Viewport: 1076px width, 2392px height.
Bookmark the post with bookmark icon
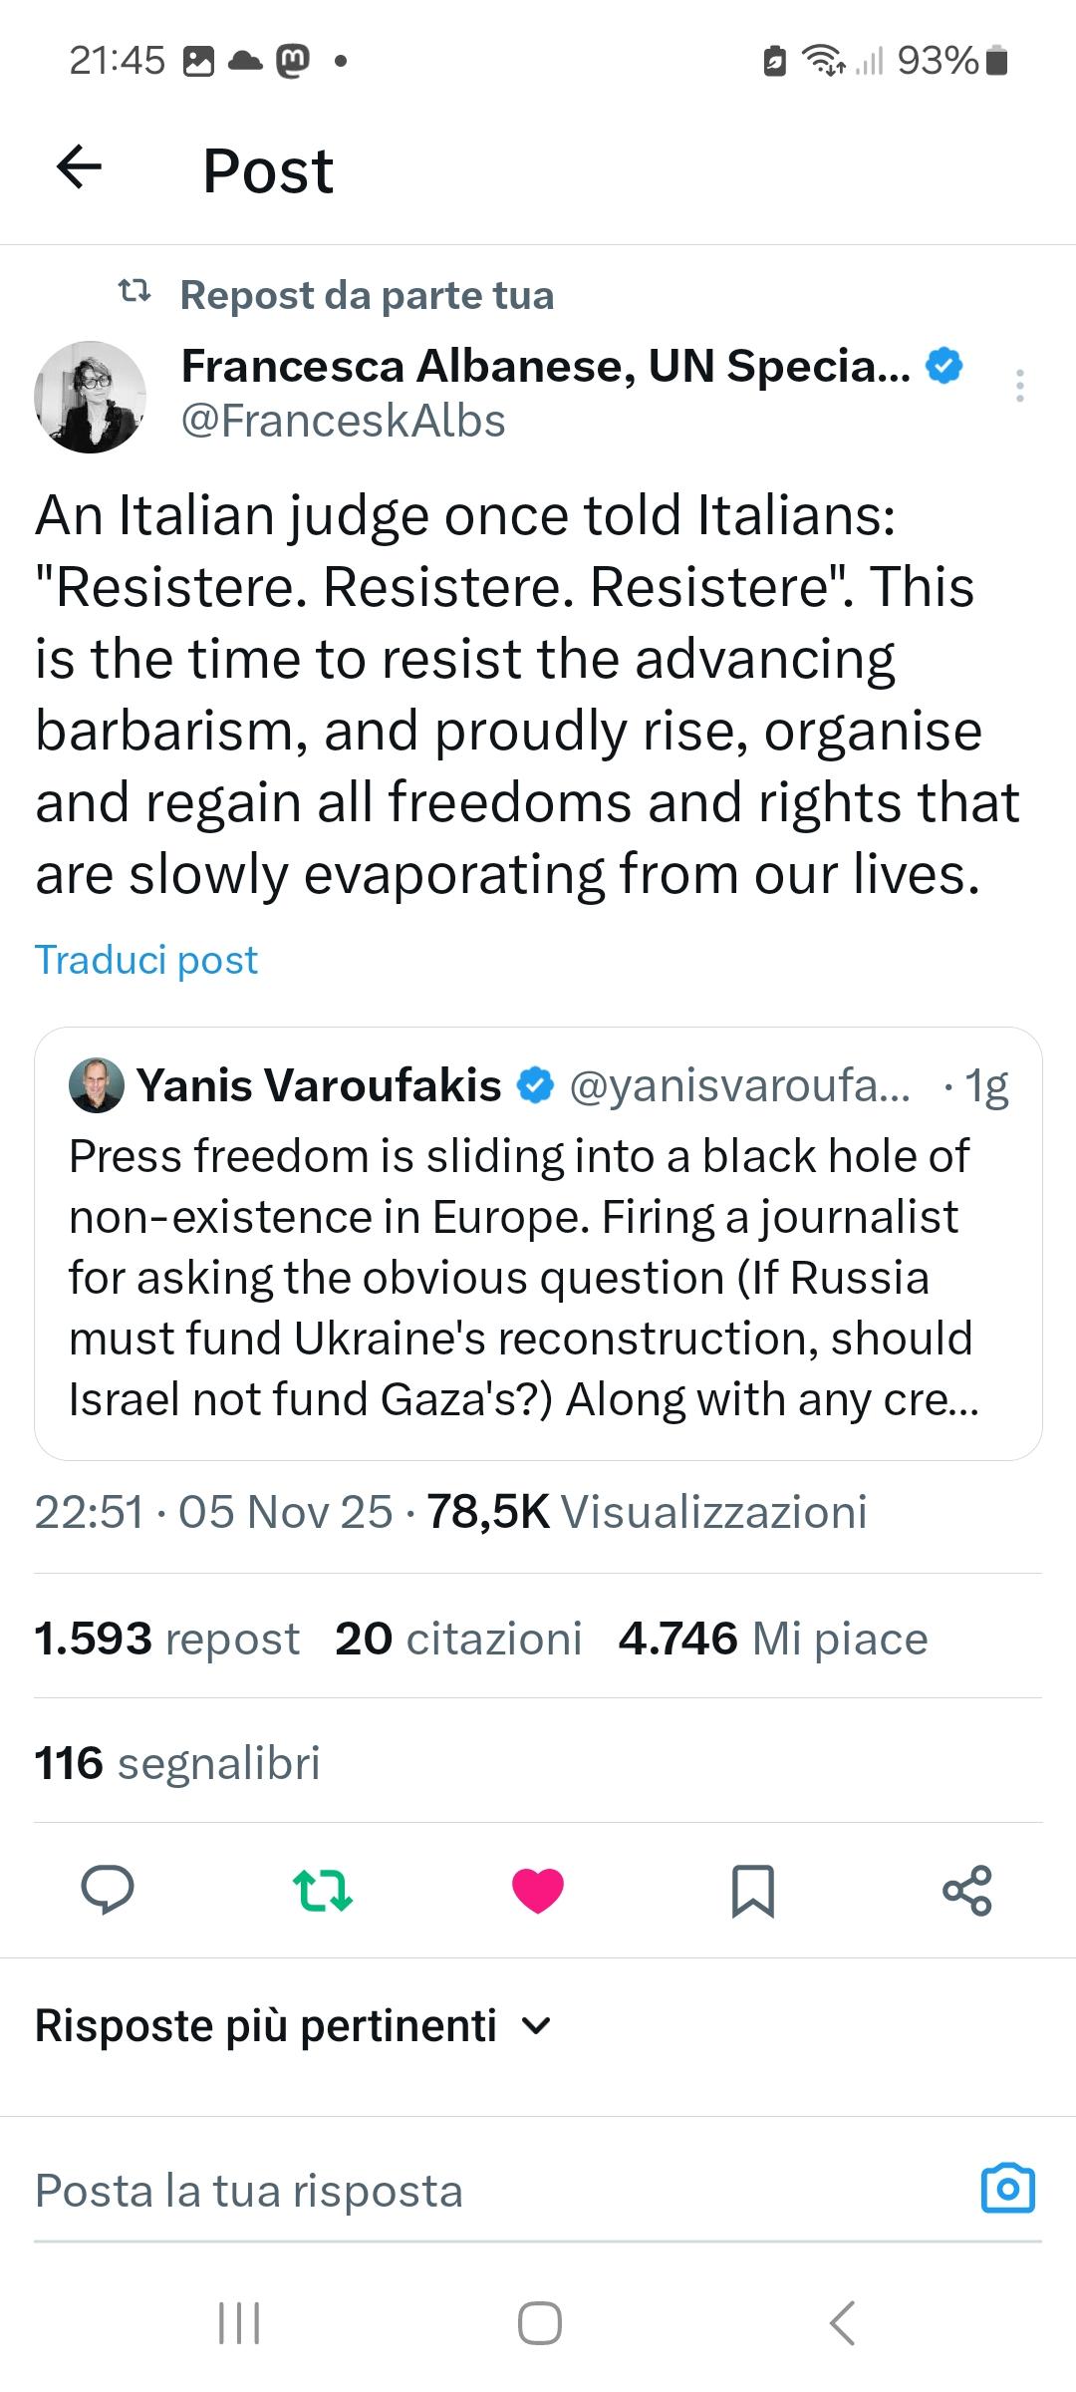(753, 1890)
